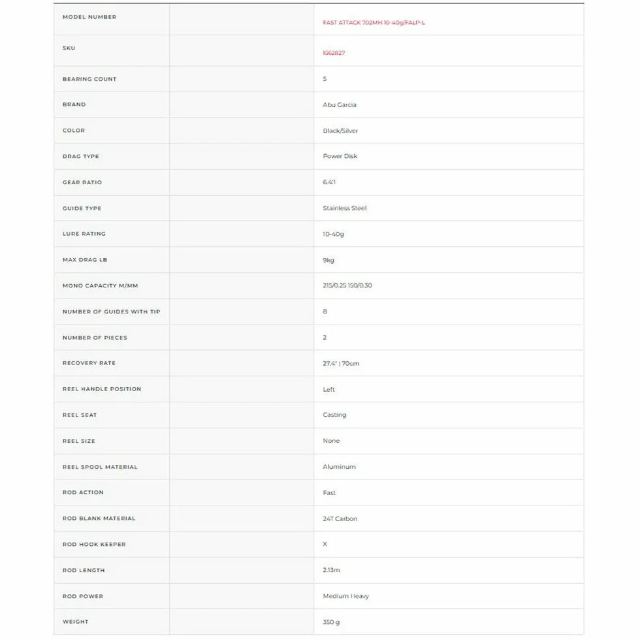Click the Stainless Steel guide type value

345,208
